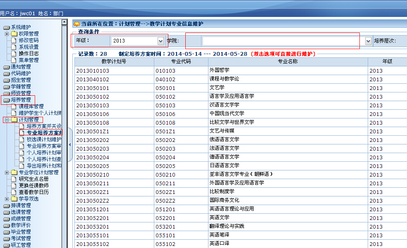Collapse the sidebar with splitter arrow

point(69,144)
